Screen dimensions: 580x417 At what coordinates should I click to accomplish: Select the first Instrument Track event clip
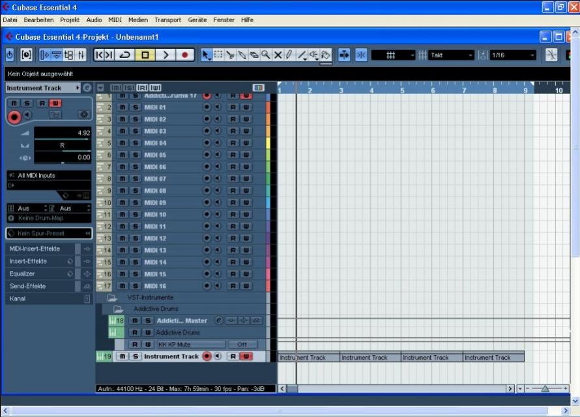[x=308, y=358]
